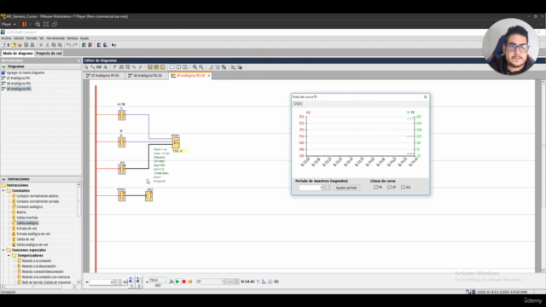This screenshot has width=546, height=307.
Task: Open the Herramientas menu
Action: pyautogui.click(x=55, y=38)
